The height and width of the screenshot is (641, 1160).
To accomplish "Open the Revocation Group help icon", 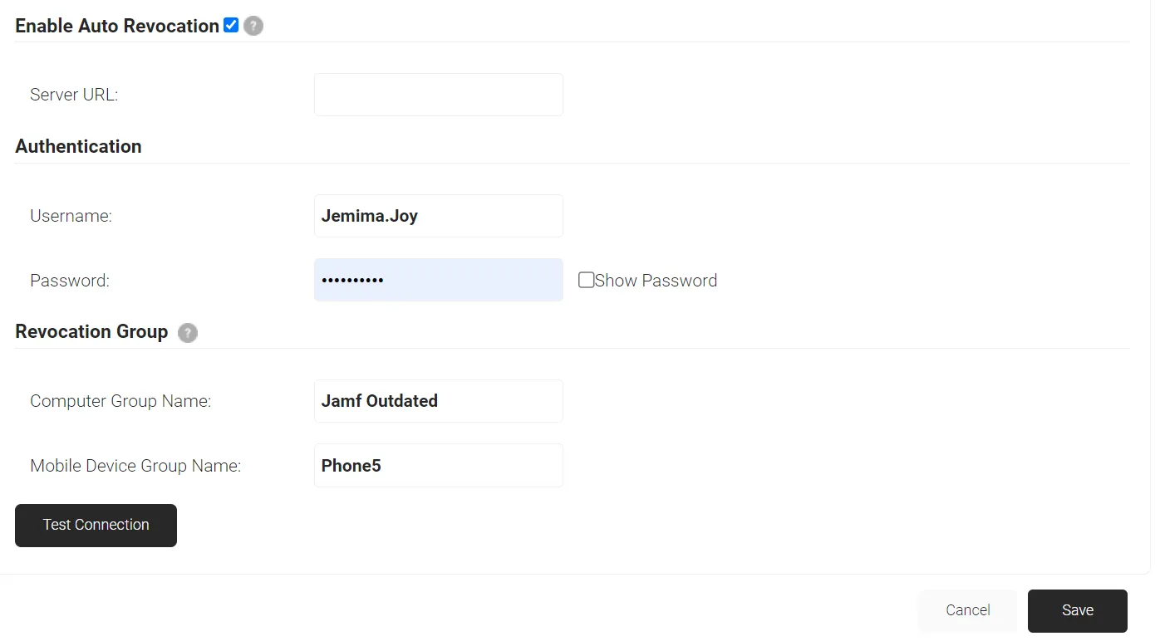I will [x=188, y=333].
